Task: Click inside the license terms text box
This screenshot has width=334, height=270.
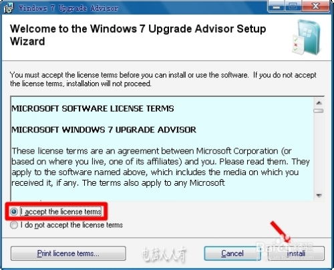Action: (162, 149)
